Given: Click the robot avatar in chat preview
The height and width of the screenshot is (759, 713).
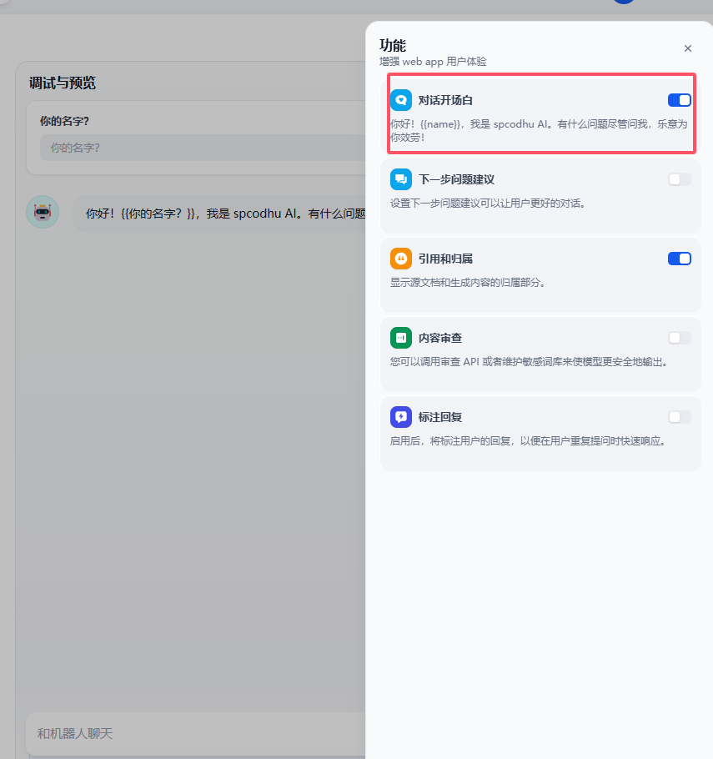Looking at the screenshot, I should [43, 212].
